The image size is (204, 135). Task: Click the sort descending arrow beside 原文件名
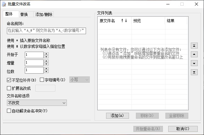(126, 20)
